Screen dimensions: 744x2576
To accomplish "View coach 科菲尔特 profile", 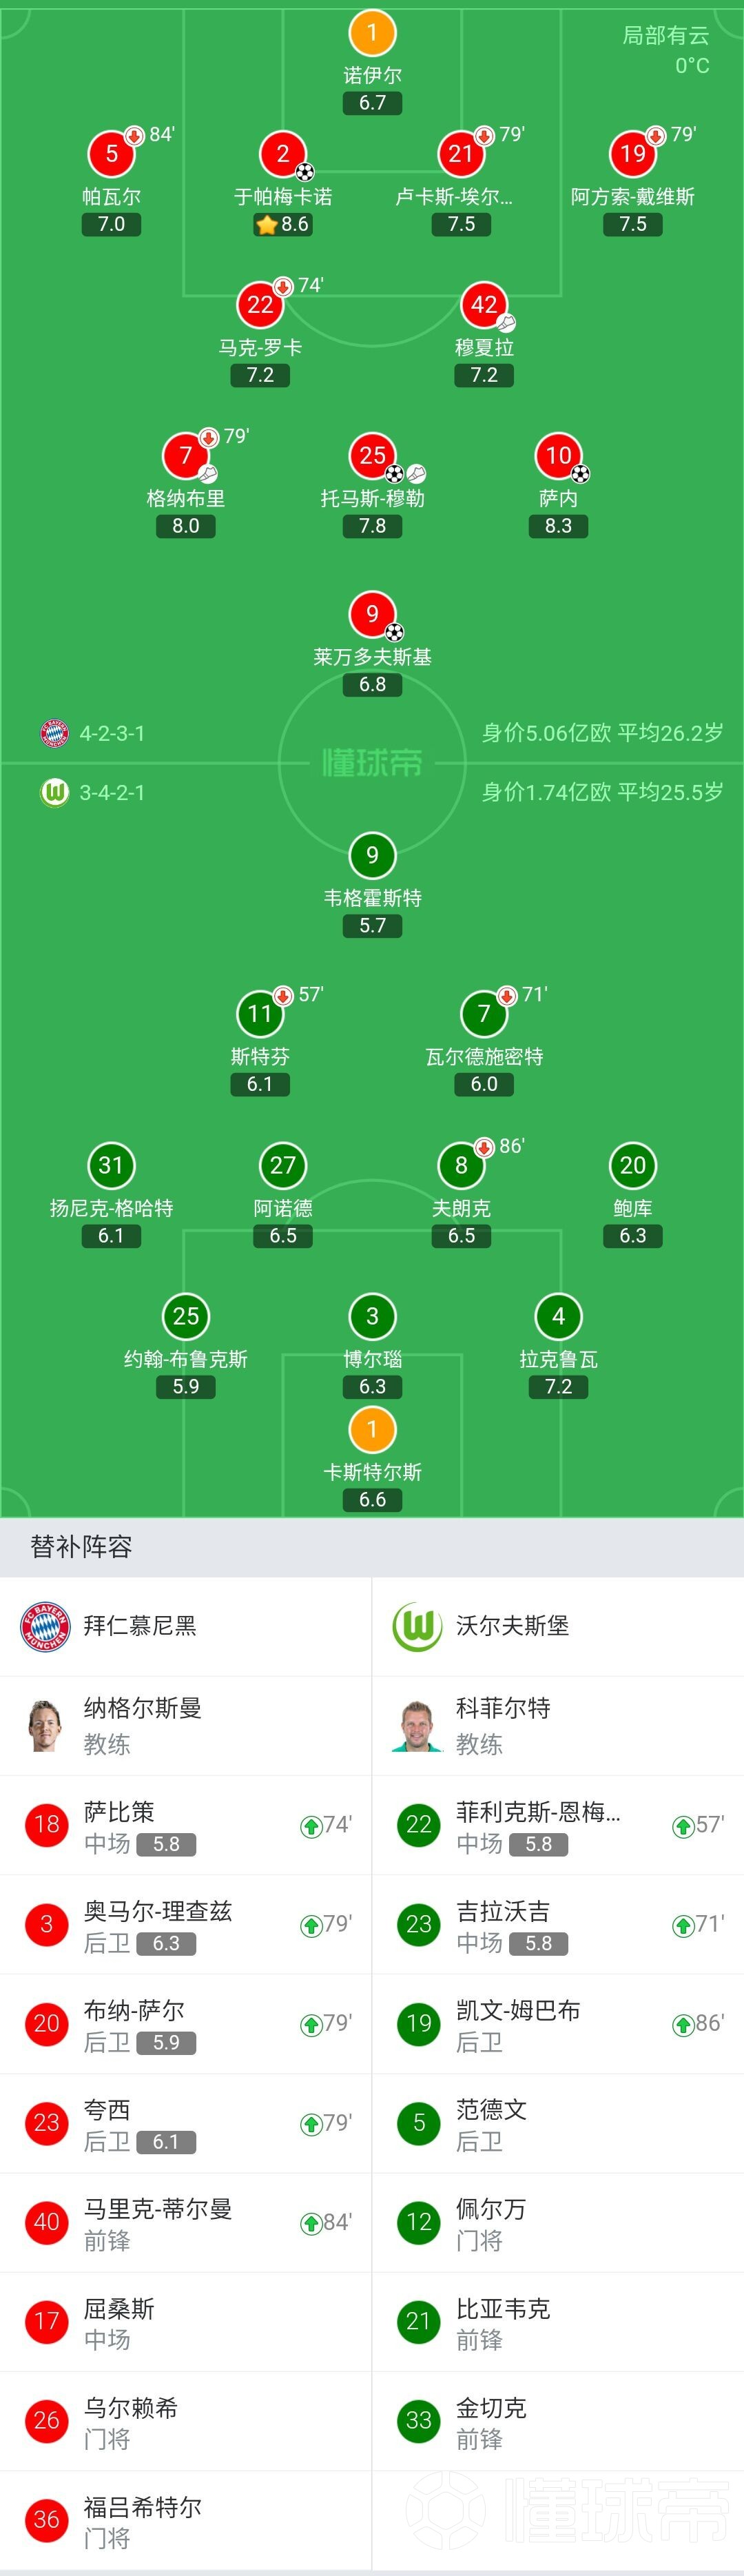I will tap(558, 1726).
